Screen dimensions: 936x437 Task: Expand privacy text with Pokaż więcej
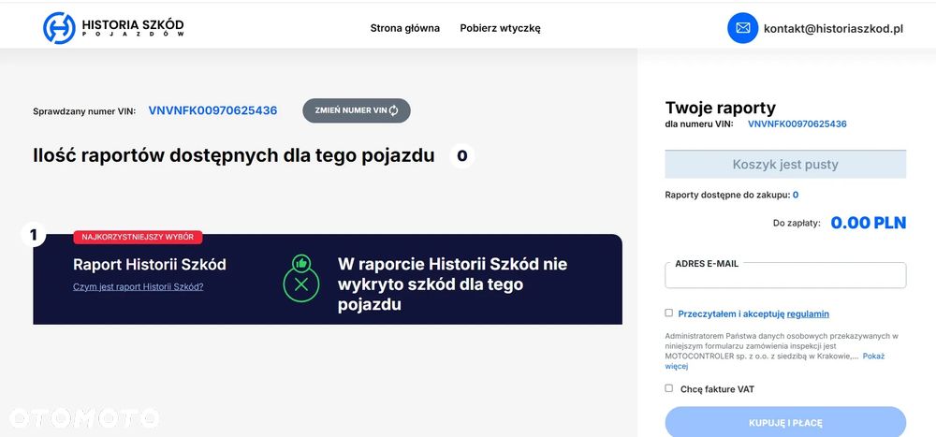coord(872,357)
